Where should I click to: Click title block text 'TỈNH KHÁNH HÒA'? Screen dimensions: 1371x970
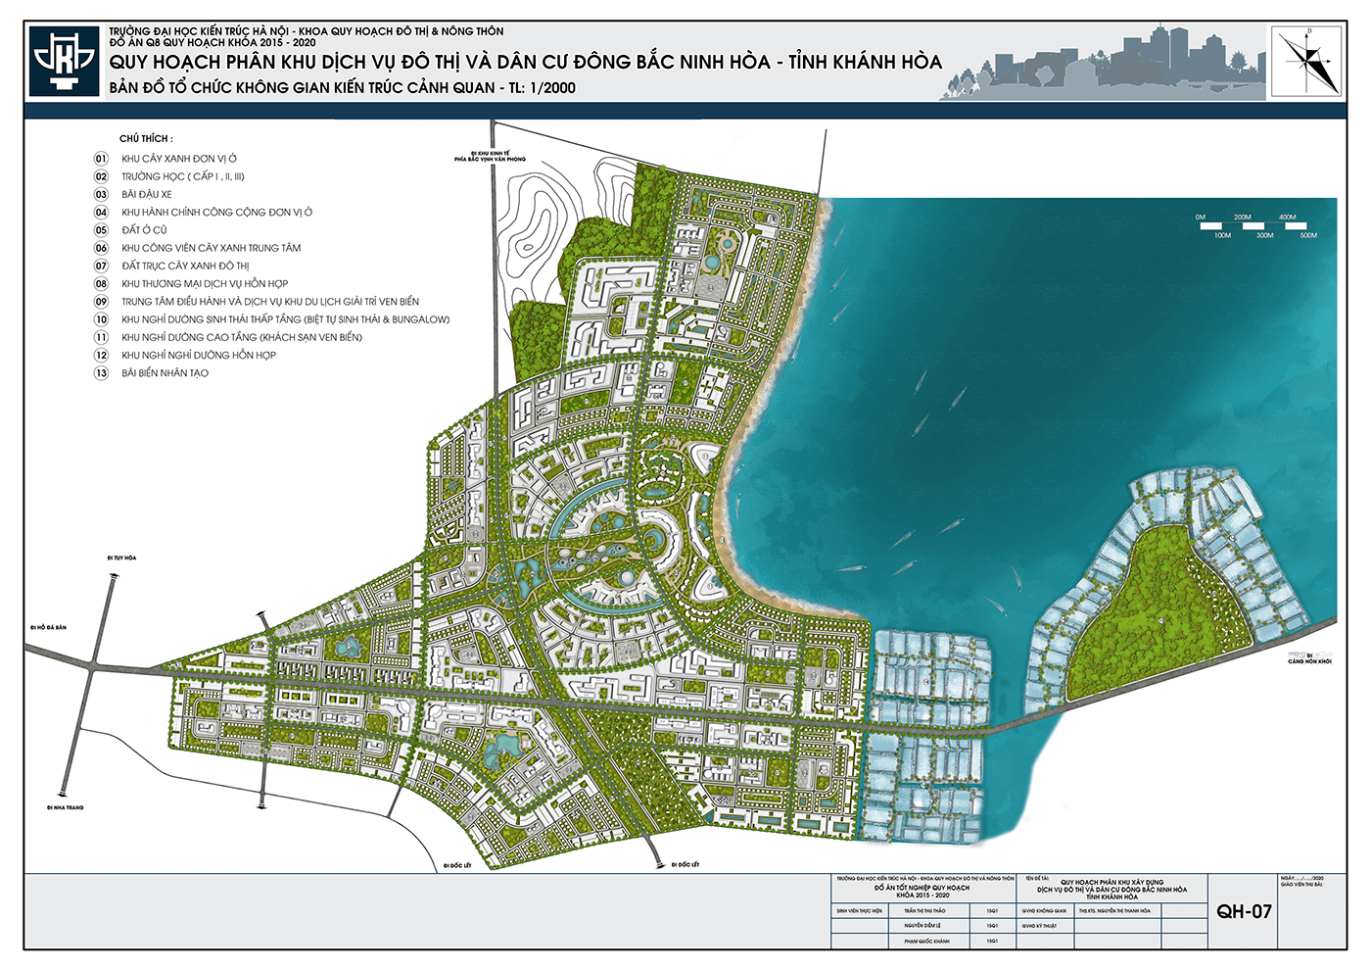coord(1112,897)
